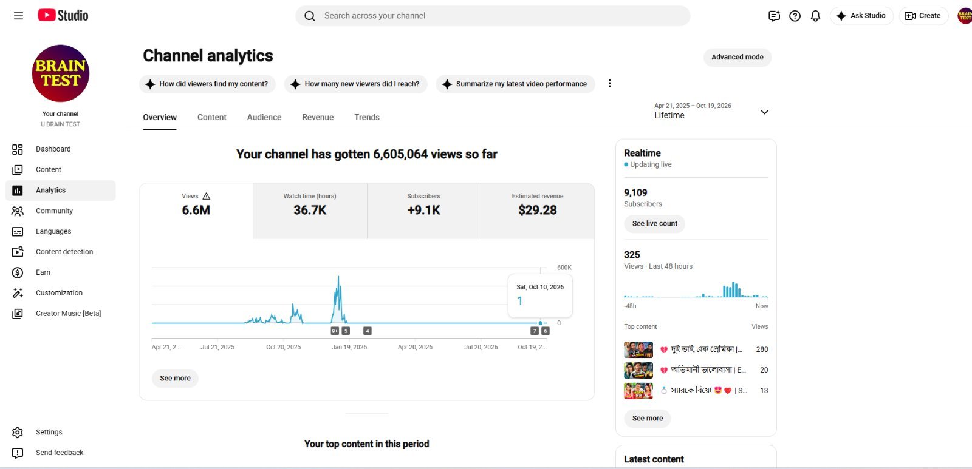The height and width of the screenshot is (469, 972).
Task: Click the Create button
Action: [923, 16]
